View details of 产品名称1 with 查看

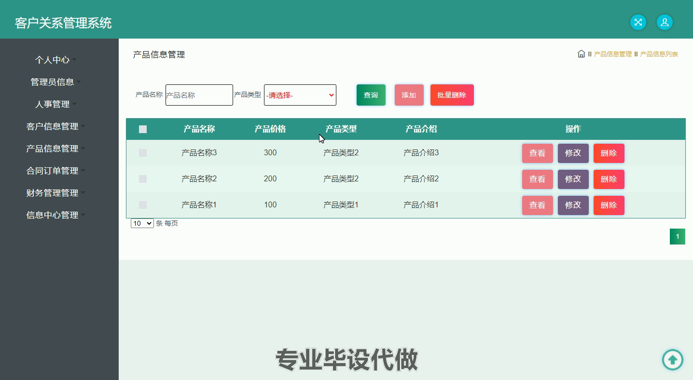pyautogui.click(x=538, y=205)
